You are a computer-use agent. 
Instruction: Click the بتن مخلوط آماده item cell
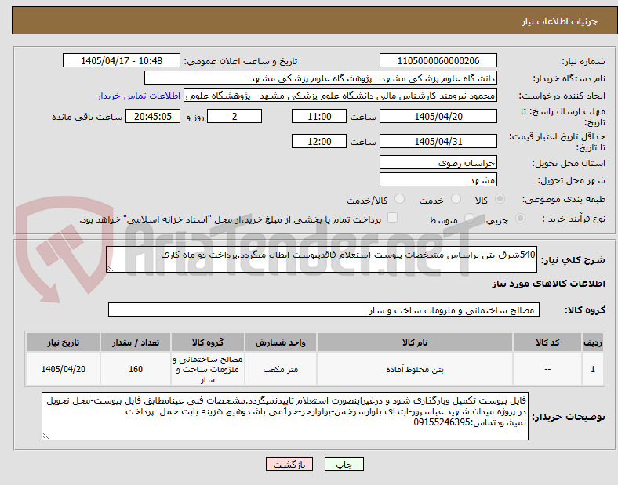point(415,369)
